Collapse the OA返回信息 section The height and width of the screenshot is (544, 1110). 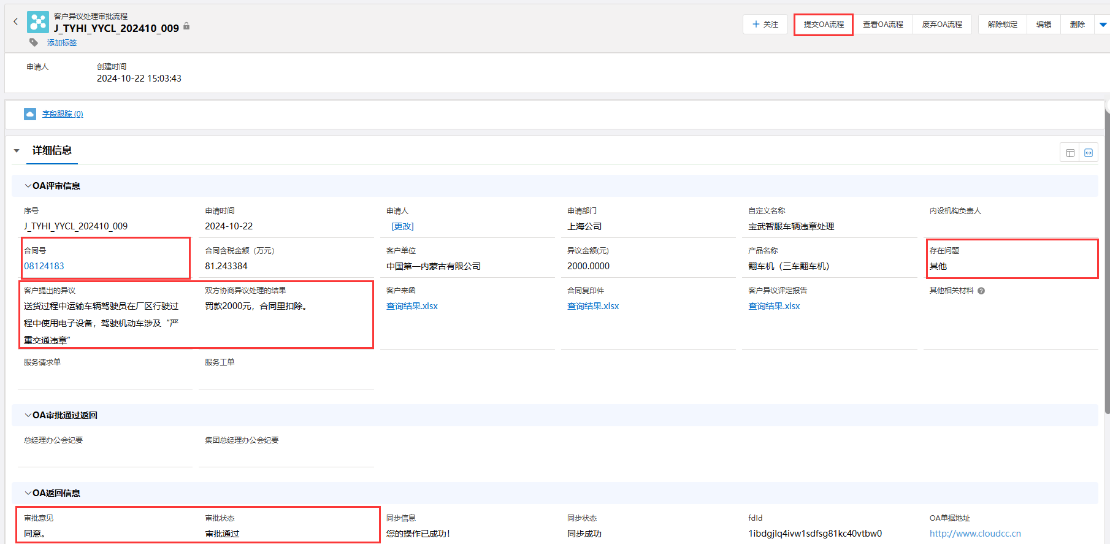(28, 493)
